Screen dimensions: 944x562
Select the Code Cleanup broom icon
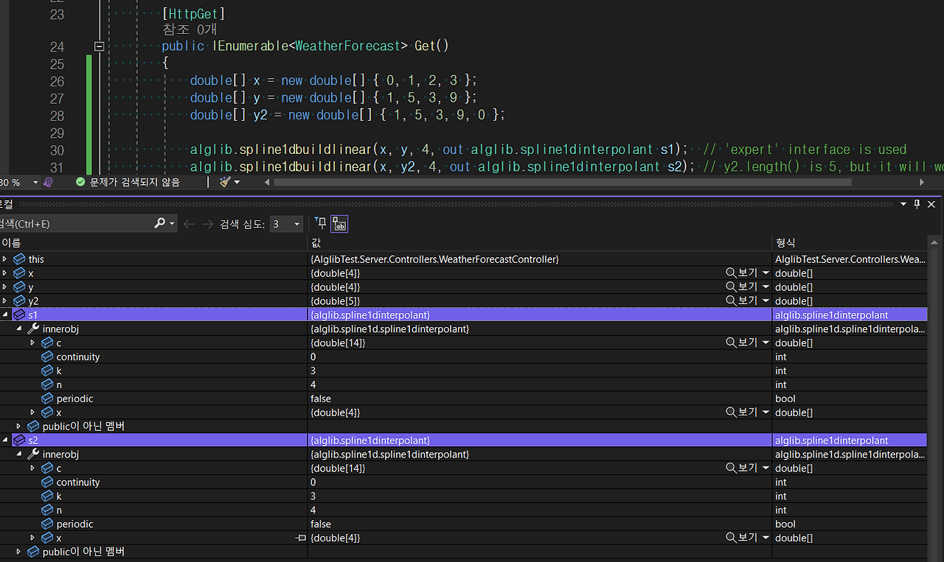[x=223, y=182]
